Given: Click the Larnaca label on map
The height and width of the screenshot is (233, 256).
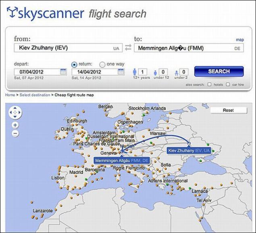Looking at the screenshot, I should [x=200, y=191].
